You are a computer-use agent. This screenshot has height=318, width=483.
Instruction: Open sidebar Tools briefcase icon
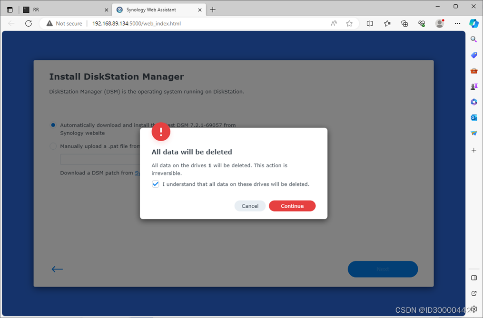coord(474,71)
